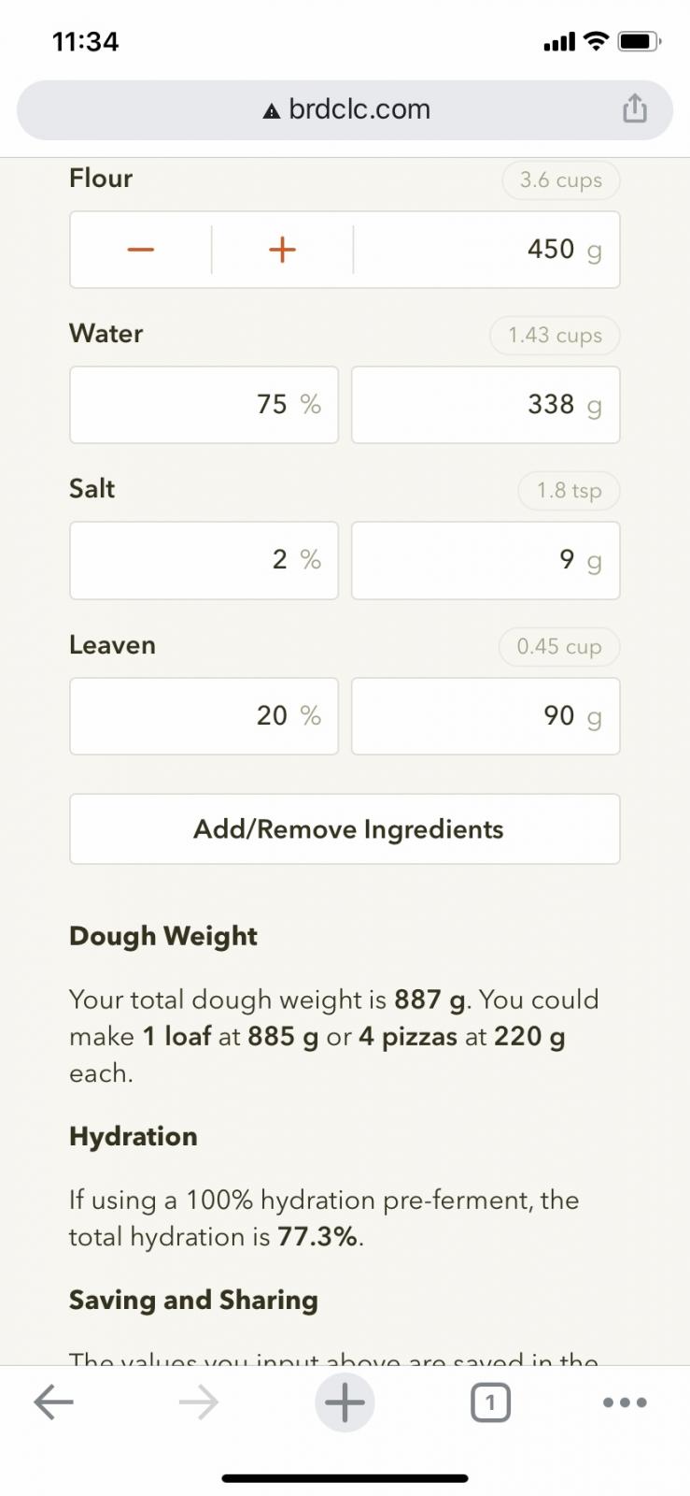Edit the water percentage field

(x=204, y=405)
